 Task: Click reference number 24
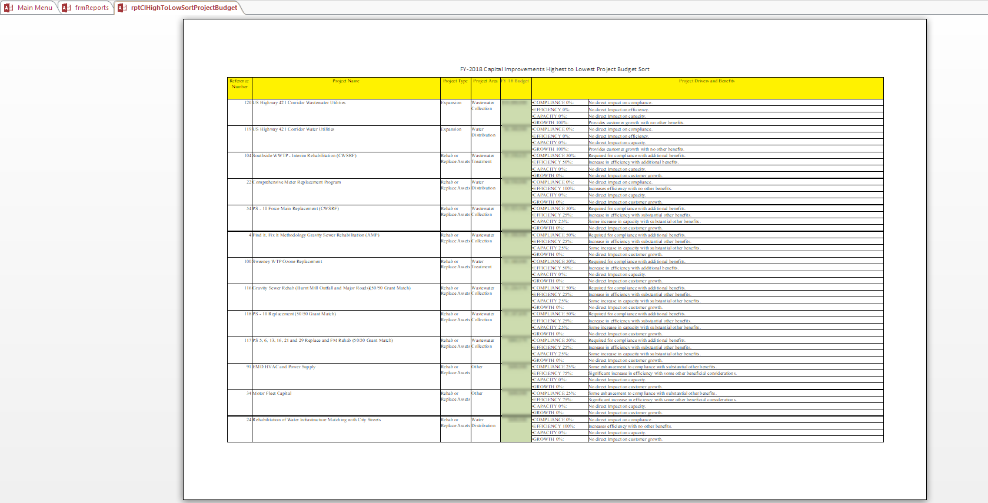(x=249, y=420)
